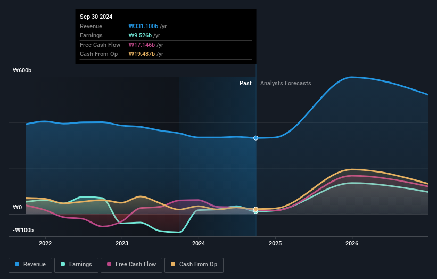The height and width of the screenshot is (279, 437).
Task: Click the orange Cash From Op data point marker
Action: [255, 209]
